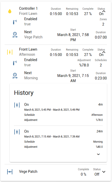Screen dimensions: 112x182
Task: Click the Controller 1 title
Action: coord(28,8)
